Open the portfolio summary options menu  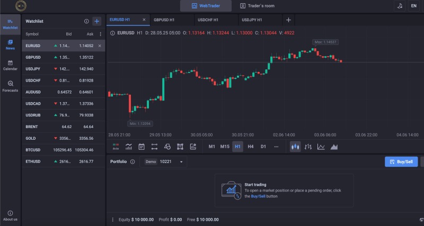[x=113, y=220]
